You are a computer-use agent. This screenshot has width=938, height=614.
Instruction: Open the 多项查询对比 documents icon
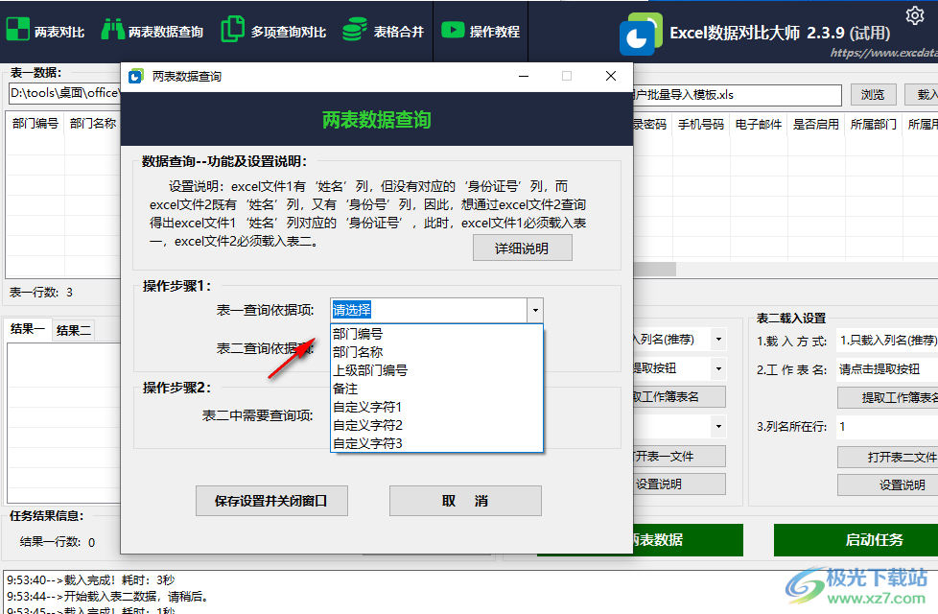tap(233, 29)
